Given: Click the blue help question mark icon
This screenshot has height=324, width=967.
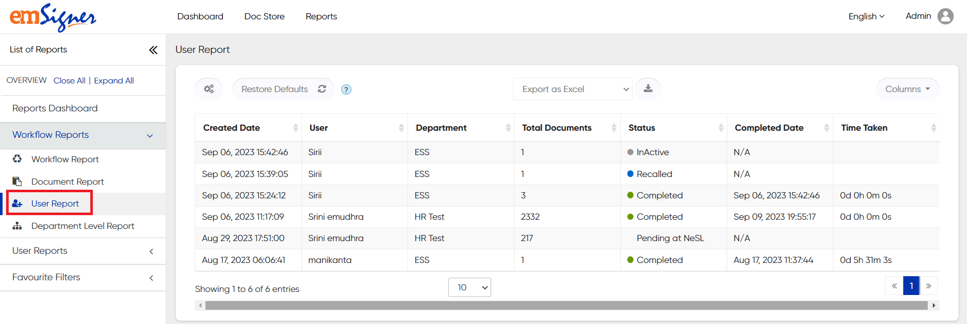Looking at the screenshot, I should pyautogui.click(x=346, y=90).
